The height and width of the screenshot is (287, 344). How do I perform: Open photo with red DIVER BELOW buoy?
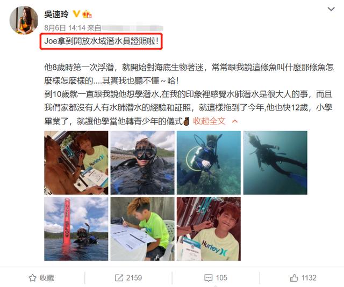[x=76, y=229]
